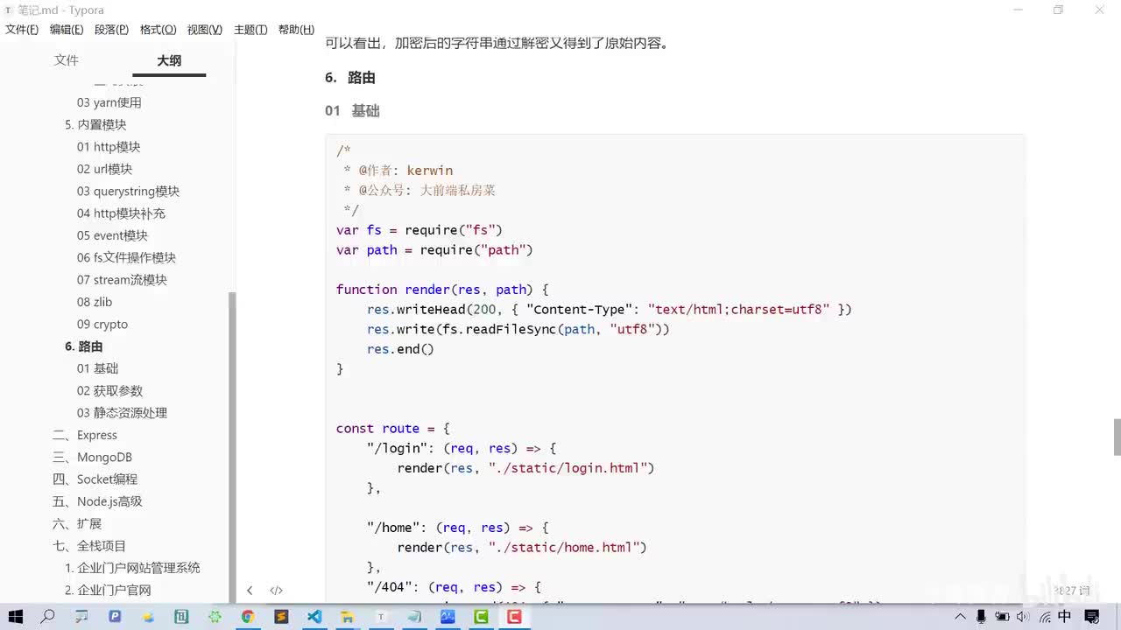Open the blue P app on taskbar
The image size is (1121, 630).
(x=115, y=616)
